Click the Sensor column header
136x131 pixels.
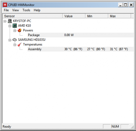point(33,16)
